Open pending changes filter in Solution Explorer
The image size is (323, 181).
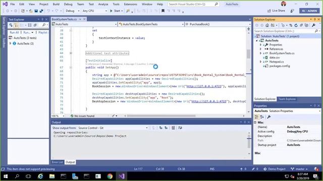[284, 25]
